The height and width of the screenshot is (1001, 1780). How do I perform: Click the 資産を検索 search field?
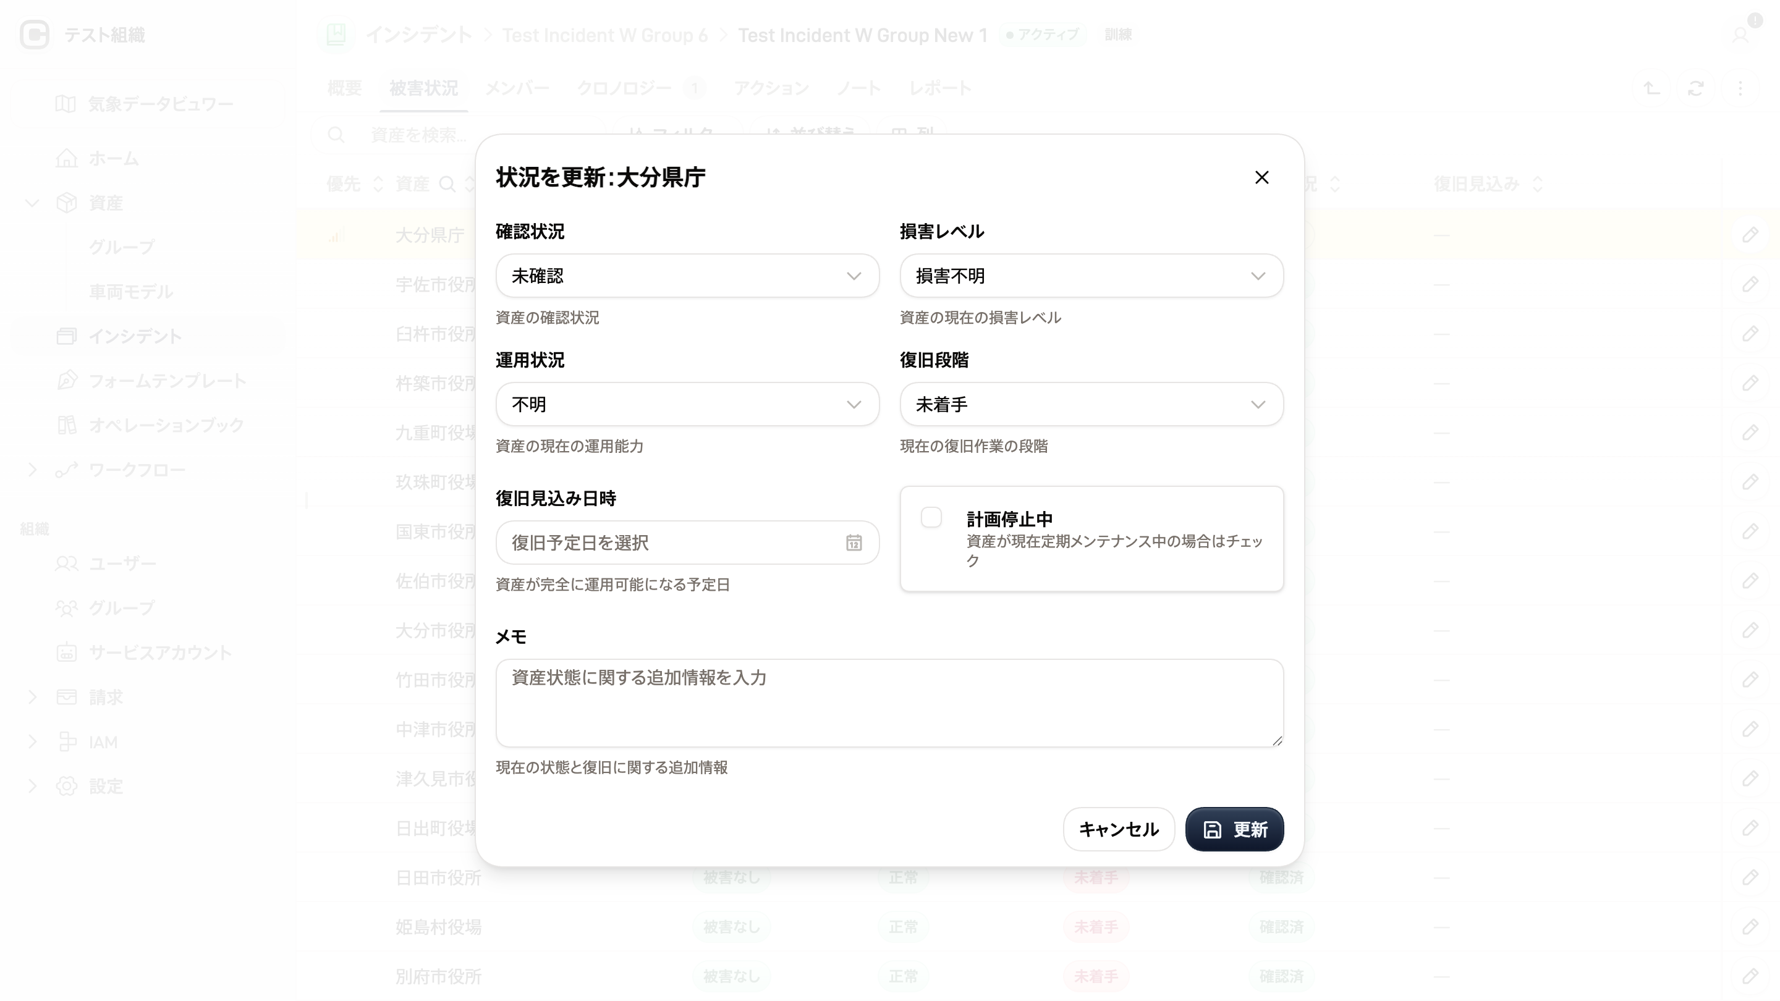[x=458, y=134]
